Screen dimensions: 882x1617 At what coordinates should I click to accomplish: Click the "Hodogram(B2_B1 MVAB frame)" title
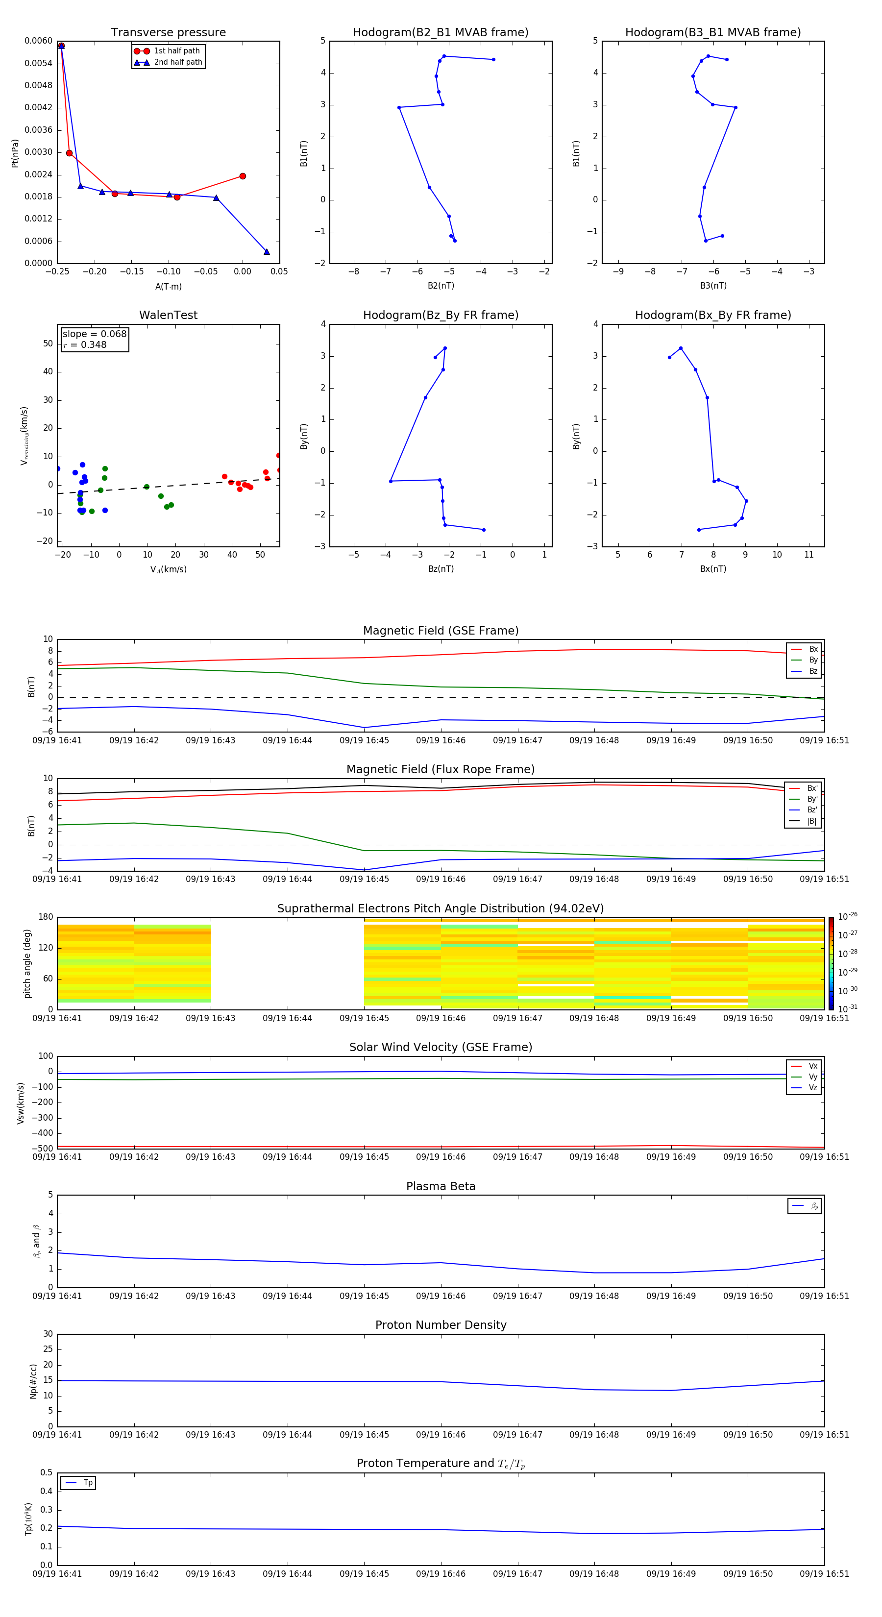tap(441, 33)
